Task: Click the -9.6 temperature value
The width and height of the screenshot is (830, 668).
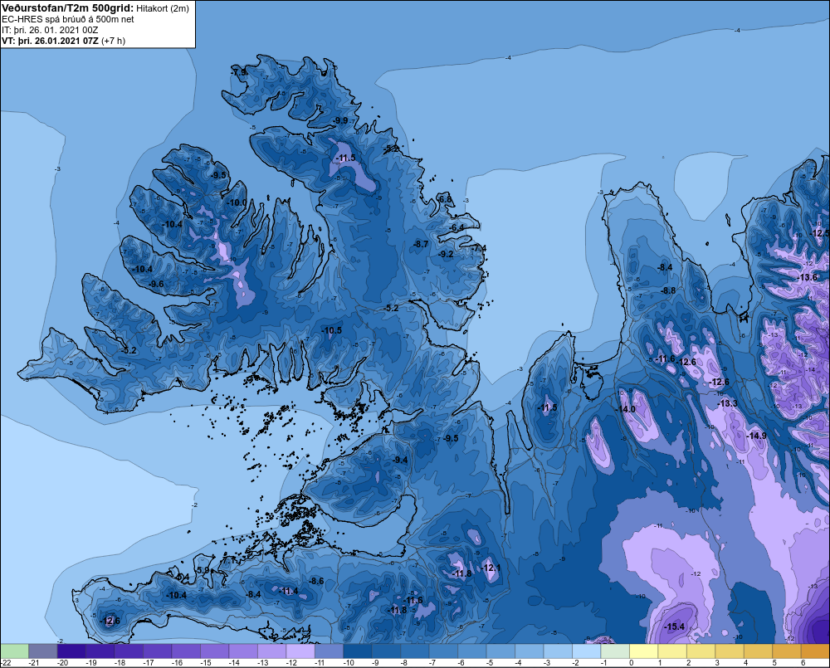Action: point(156,285)
